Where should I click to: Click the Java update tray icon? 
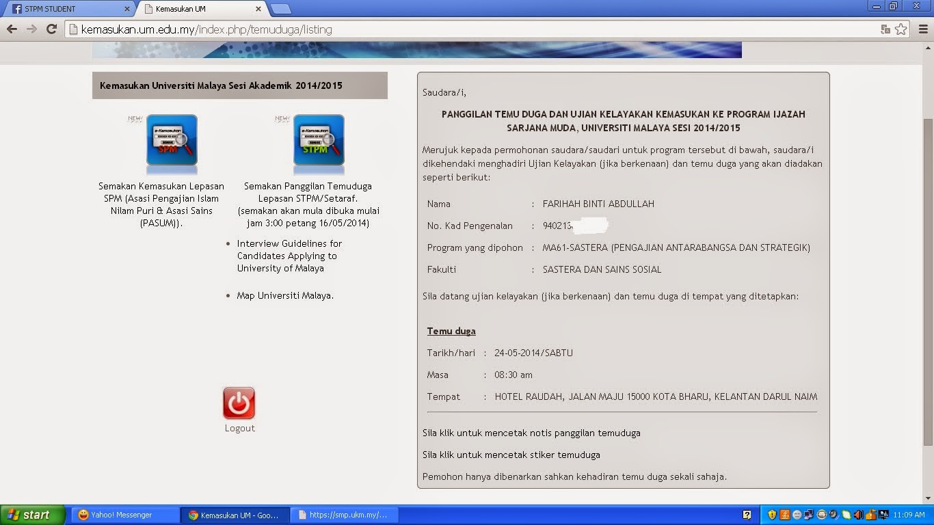pos(785,515)
